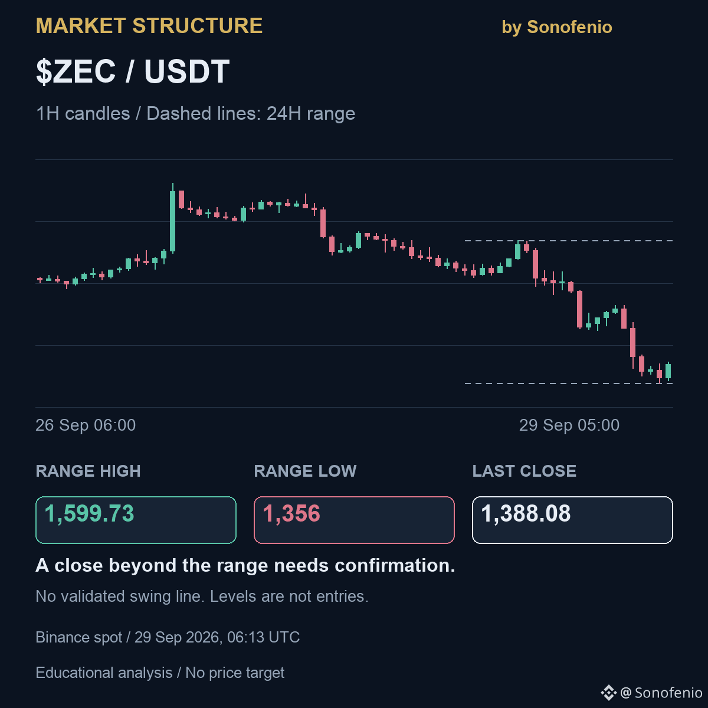This screenshot has height=708, width=708.
Task: Select the last green candle on chart
Action: click(668, 372)
